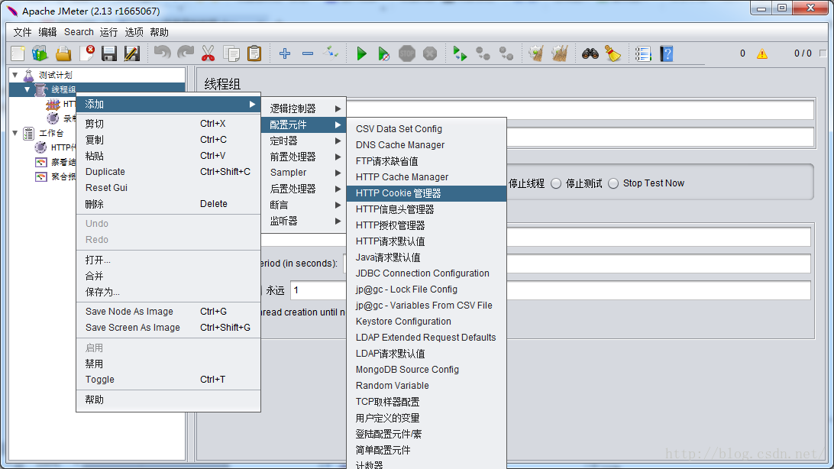Click the Toggle enable/disable icon

331,53
